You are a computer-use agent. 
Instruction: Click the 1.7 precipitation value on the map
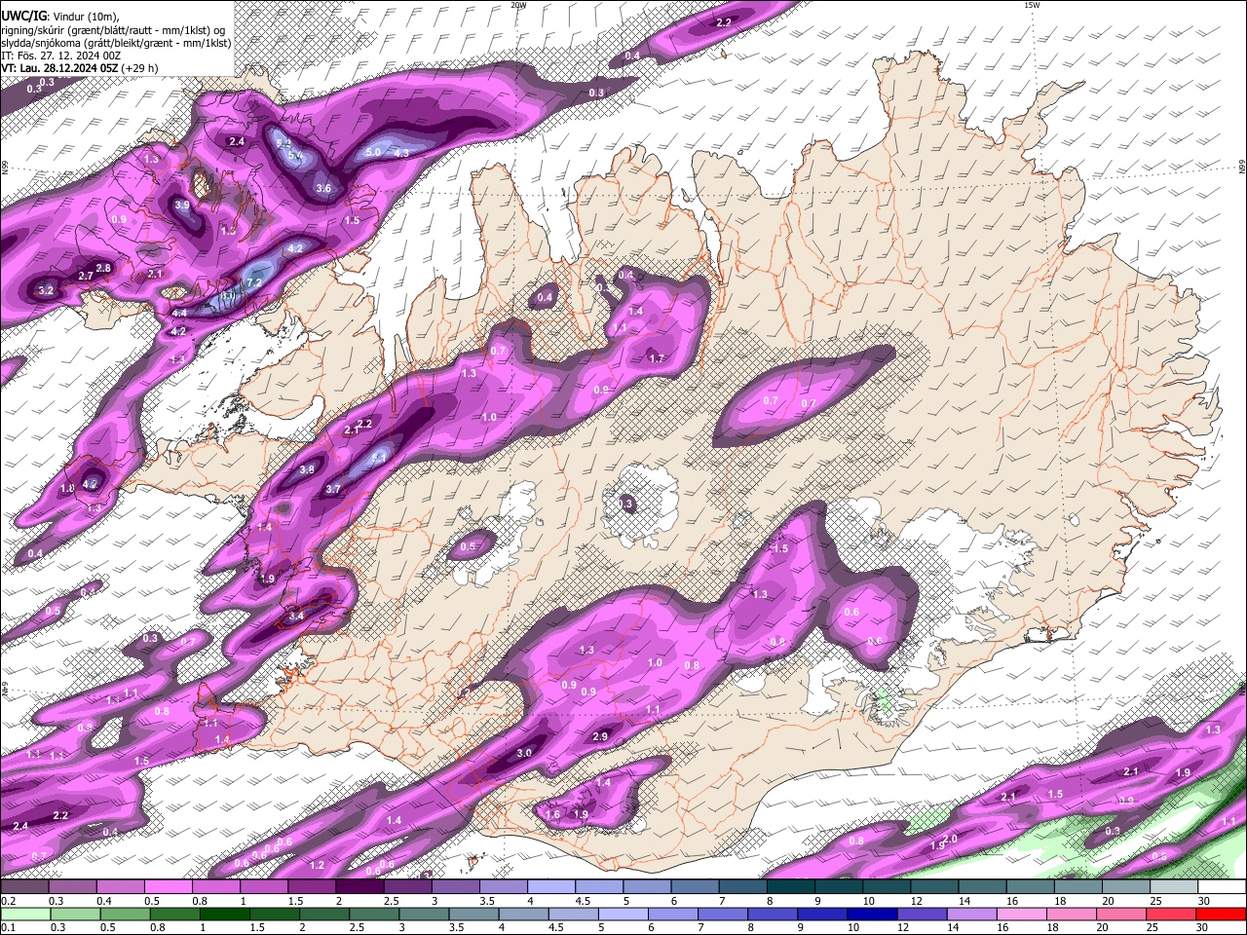657,358
